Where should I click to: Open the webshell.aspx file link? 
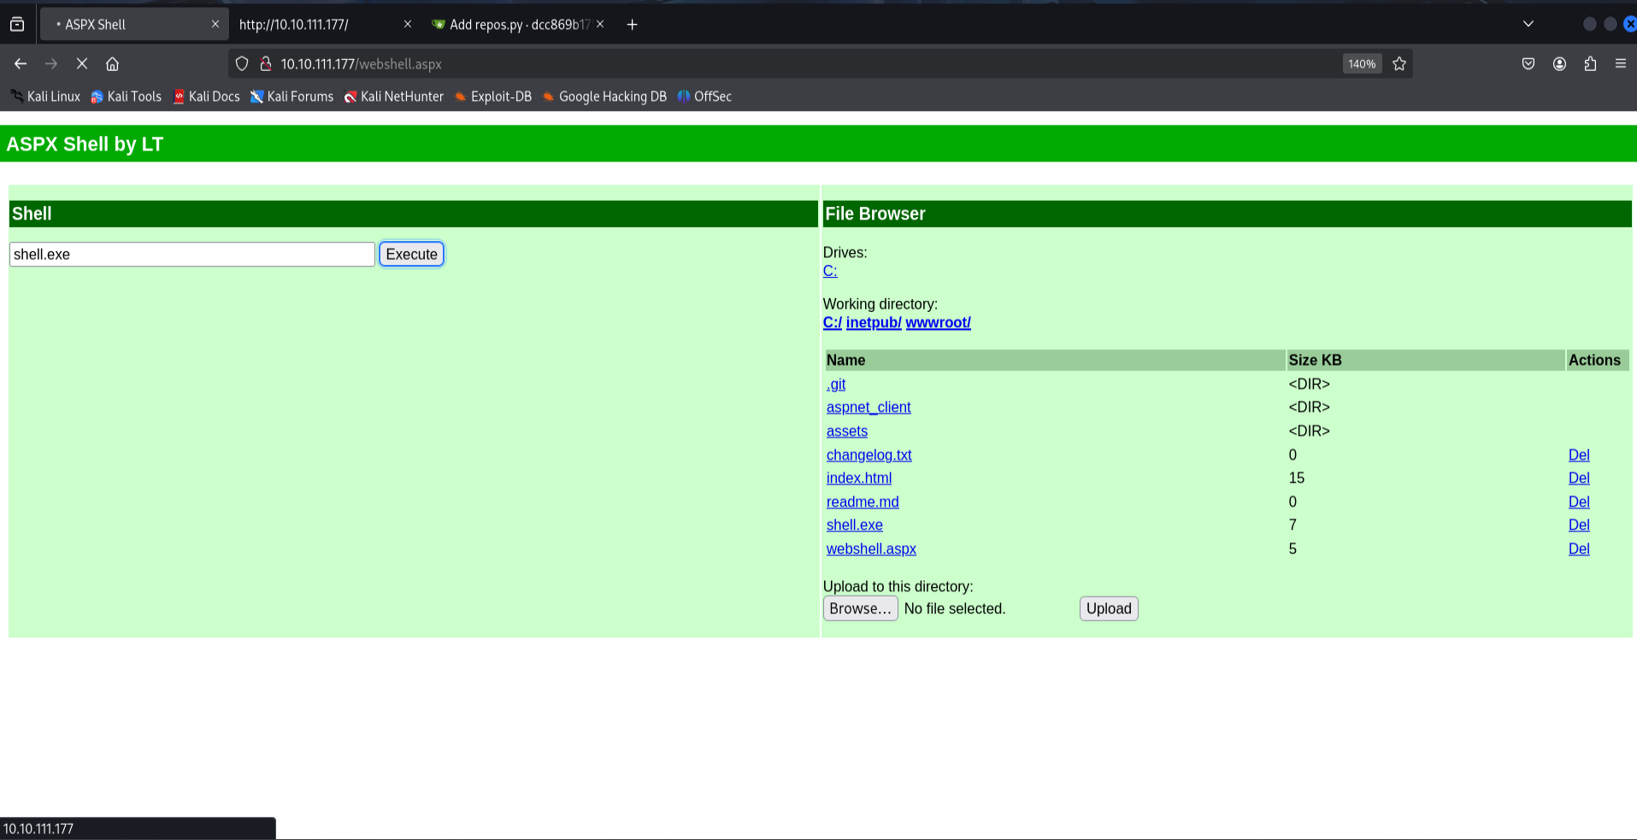tap(871, 549)
